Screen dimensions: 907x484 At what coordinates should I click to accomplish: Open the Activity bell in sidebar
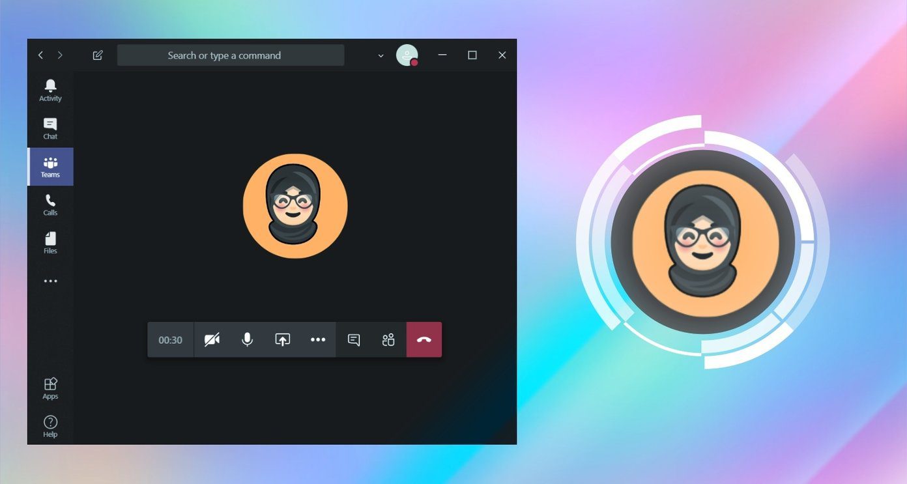[50, 91]
